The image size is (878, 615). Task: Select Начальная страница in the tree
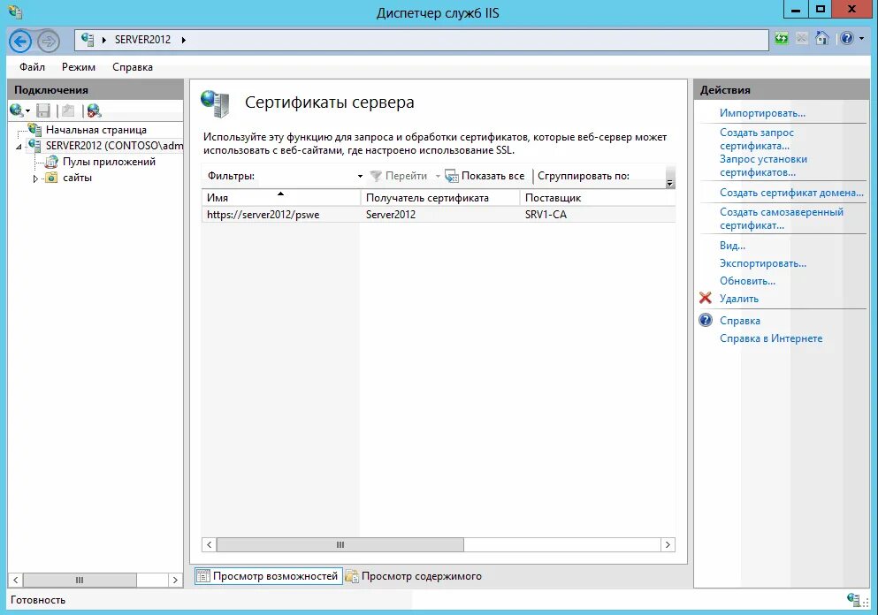click(x=96, y=130)
